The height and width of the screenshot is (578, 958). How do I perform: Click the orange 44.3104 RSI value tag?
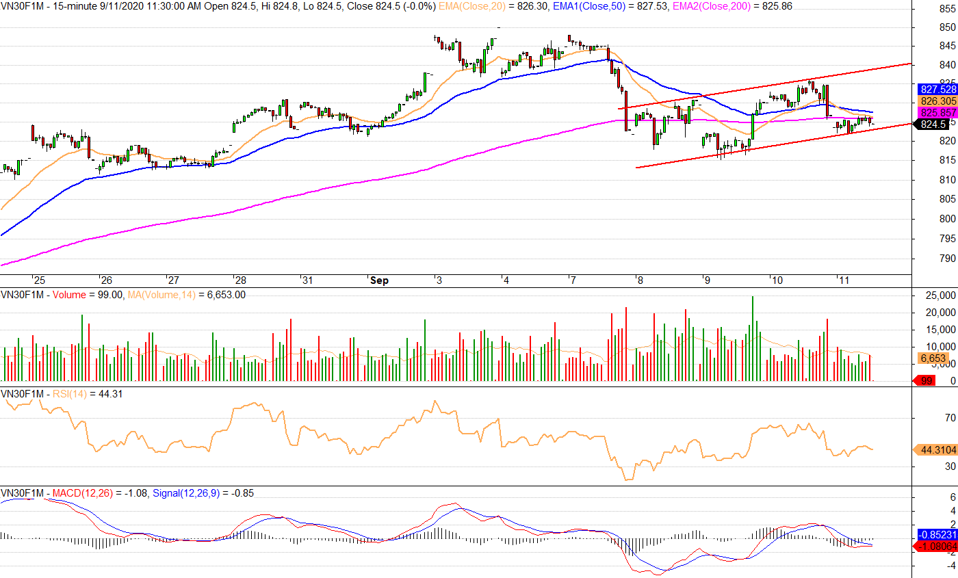click(x=935, y=450)
